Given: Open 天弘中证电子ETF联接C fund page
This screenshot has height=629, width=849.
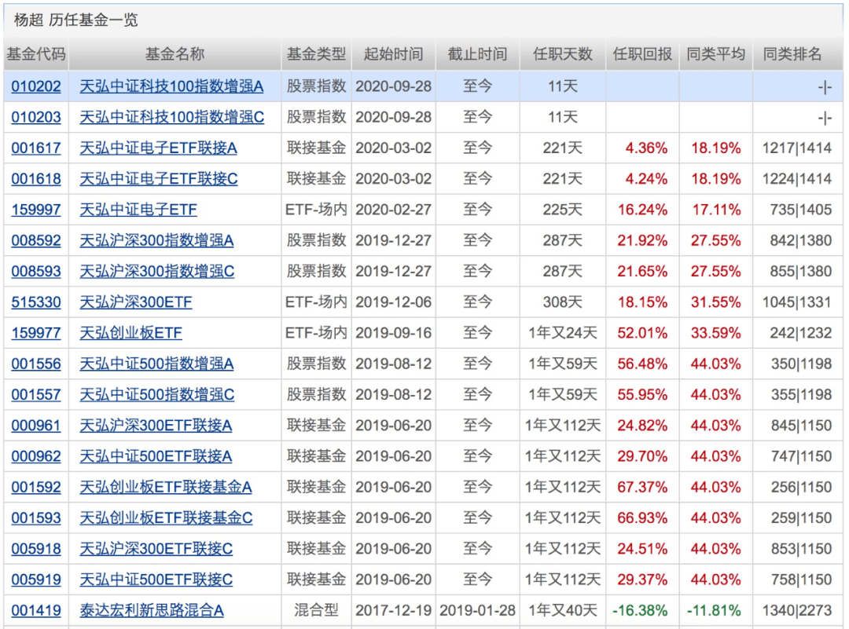Looking at the screenshot, I should (159, 179).
